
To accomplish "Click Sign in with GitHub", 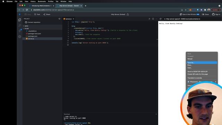I will [216, 15].
